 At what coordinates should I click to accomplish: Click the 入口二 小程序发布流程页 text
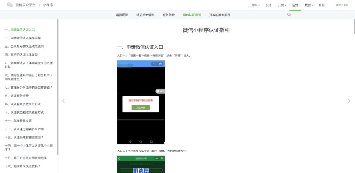coord(153,151)
